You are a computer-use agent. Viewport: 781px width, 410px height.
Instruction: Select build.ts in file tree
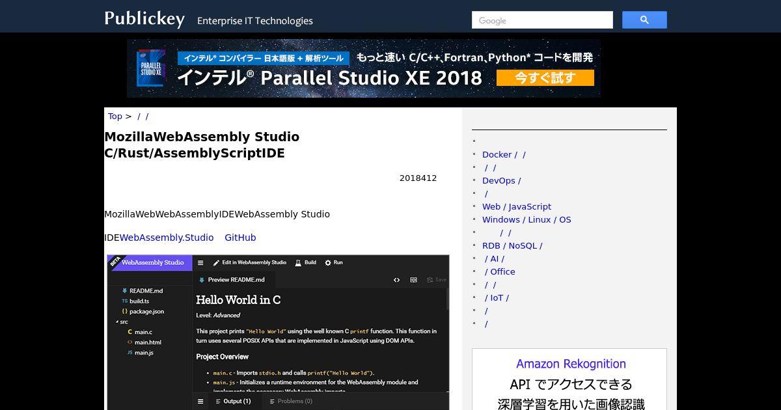135,301
